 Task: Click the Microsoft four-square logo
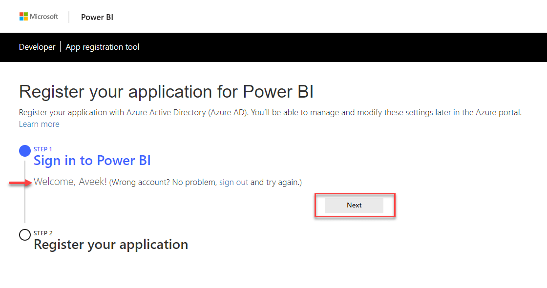[23, 16]
